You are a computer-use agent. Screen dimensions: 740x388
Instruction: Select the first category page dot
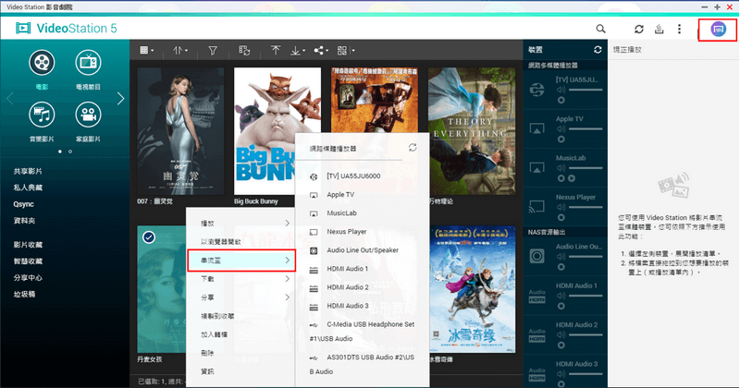[60, 152]
